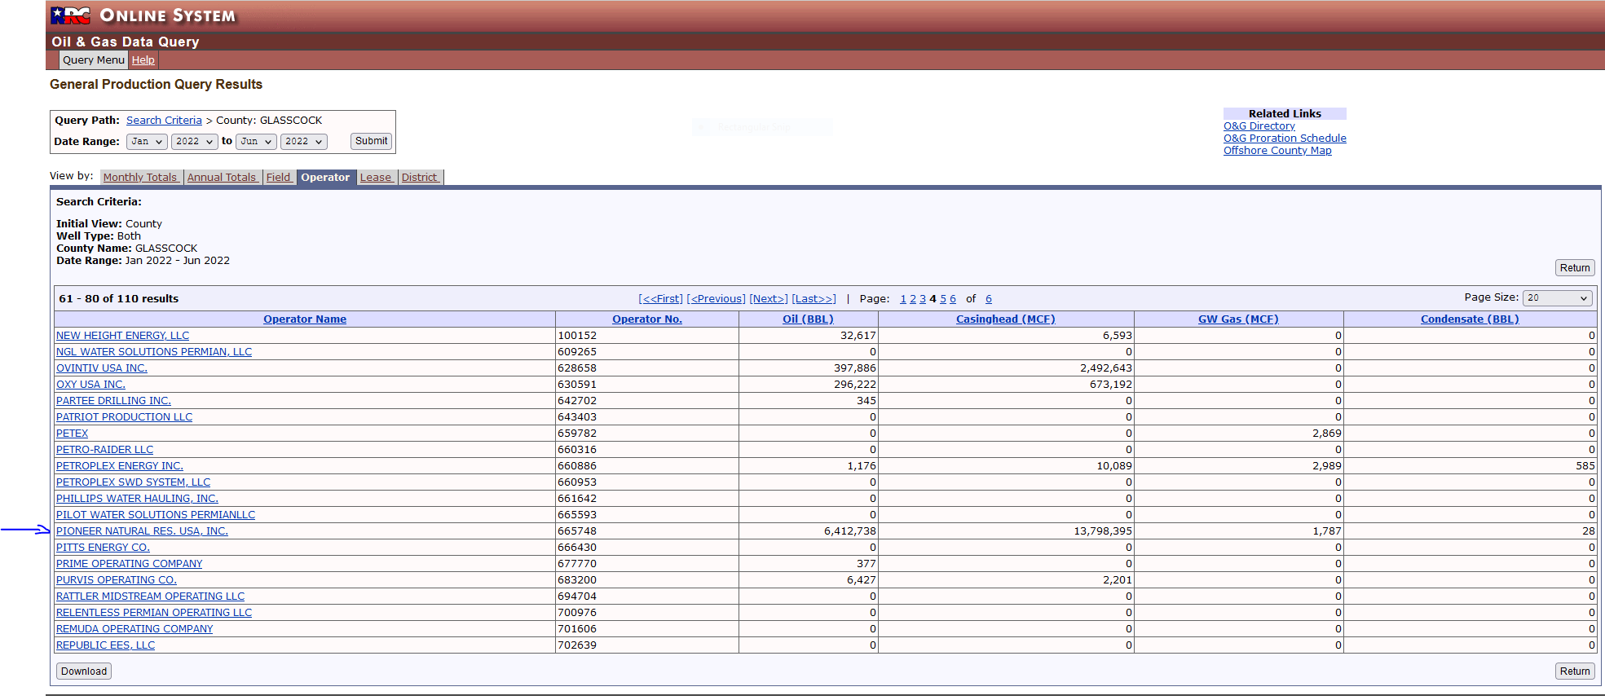The width and height of the screenshot is (1605, 700).
Task: Sort by Oil (BBL) column
Action: point(808,319)
